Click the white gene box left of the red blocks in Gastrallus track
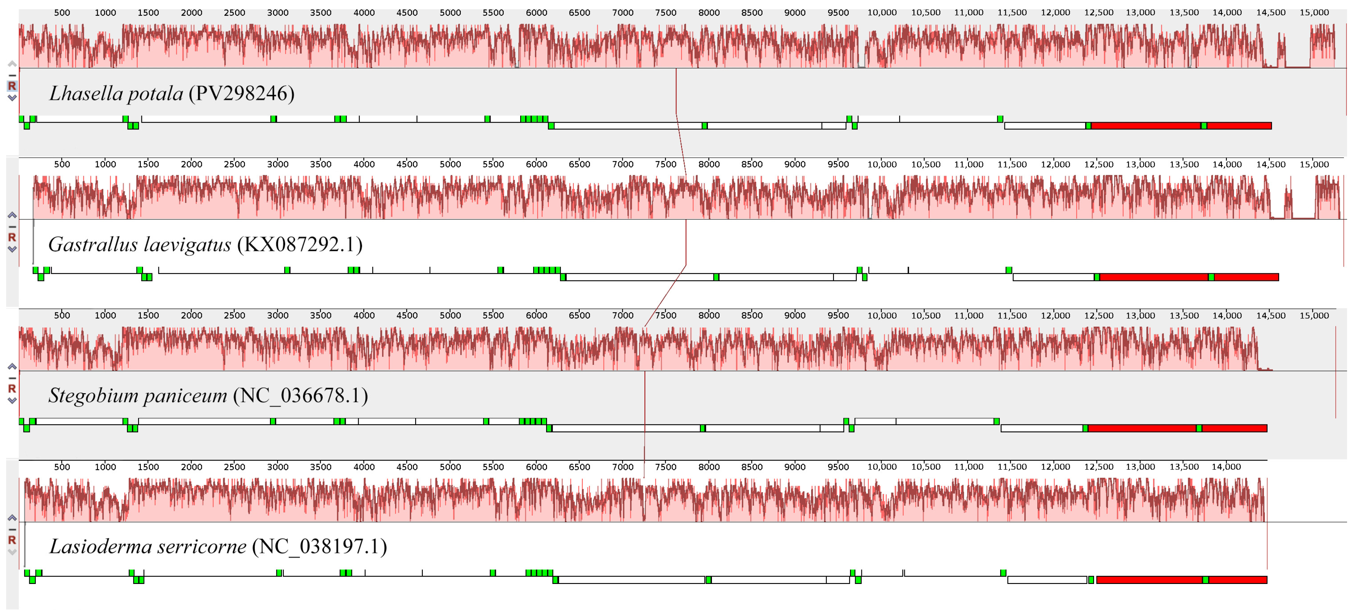Image resolution: width=1352 pixels, height=616 pixels. (x=1053, y=277)
